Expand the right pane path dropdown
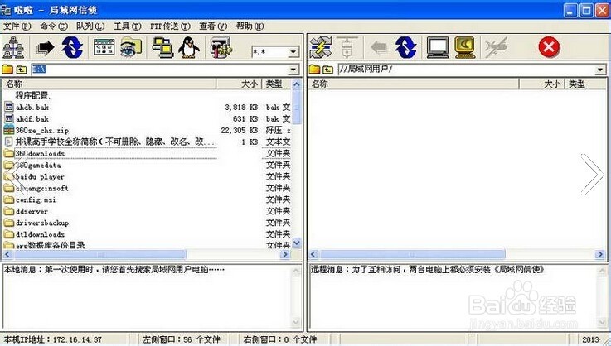The image size is (611, 346). point(600,70)
